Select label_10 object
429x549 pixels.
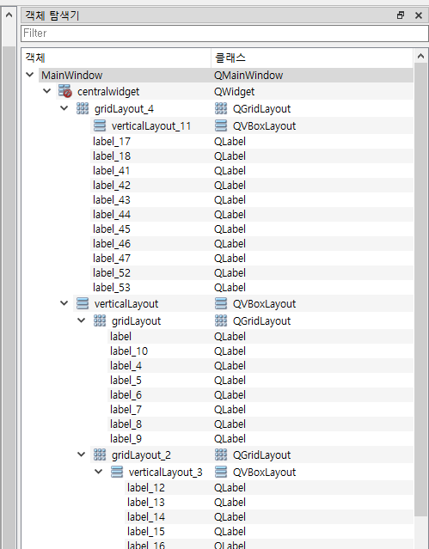[x=129, y=351]
